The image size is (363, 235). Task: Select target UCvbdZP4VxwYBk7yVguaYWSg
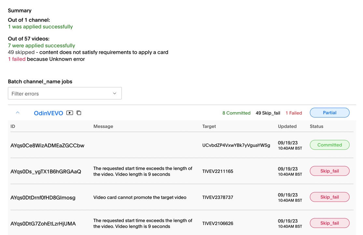[x=236, y=145]
